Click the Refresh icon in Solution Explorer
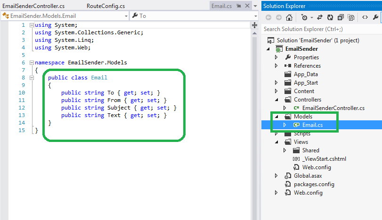This screenshot has height=220, width=382. pyautogui.click(x=330, y=17)
